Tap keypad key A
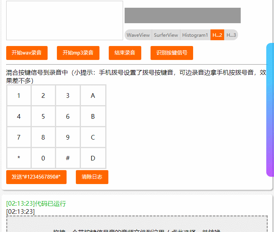The image size is (274, 232). tap(93, 96)
